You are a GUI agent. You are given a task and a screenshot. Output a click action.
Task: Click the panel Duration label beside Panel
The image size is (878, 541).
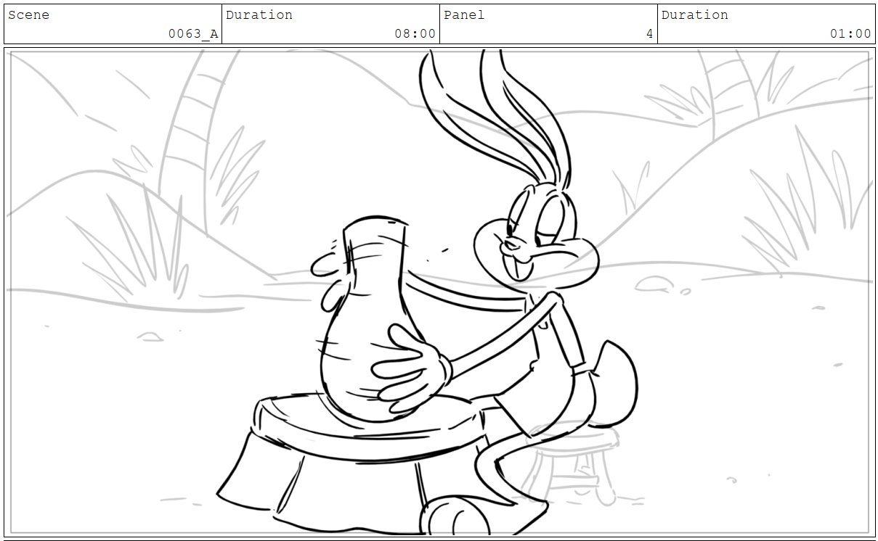(x=694, y=15)
